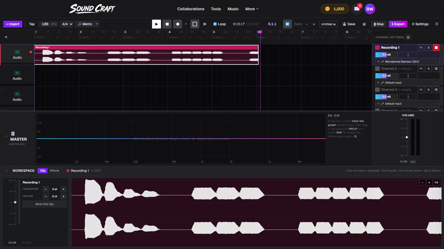Collapse the Master section arrow
The width and height of the screenshot is (444, 249).
pos(6,136)
